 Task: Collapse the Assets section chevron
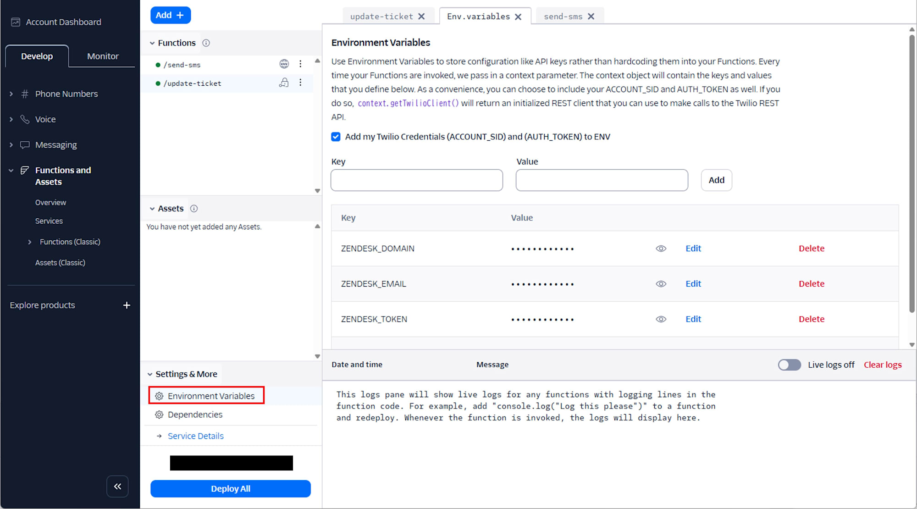[x=152, y=209]
